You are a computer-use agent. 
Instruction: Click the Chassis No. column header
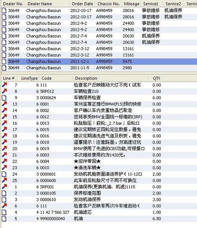click(x=109, y=4)
